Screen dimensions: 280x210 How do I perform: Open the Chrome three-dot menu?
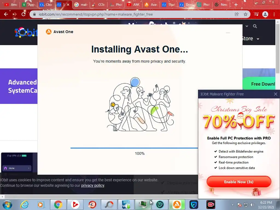pyautogui.click(x=274, y=14)
